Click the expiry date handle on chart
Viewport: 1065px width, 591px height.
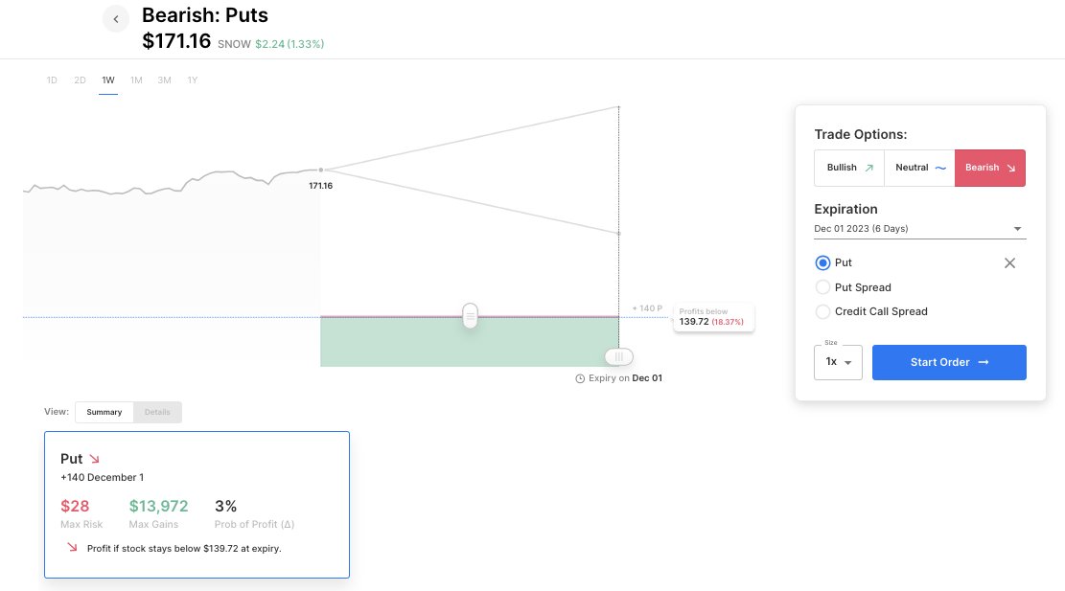click(x=618, y=356)
